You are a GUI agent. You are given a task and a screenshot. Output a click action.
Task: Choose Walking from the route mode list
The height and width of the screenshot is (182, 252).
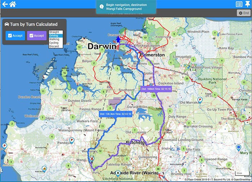[x=54, y=39]
